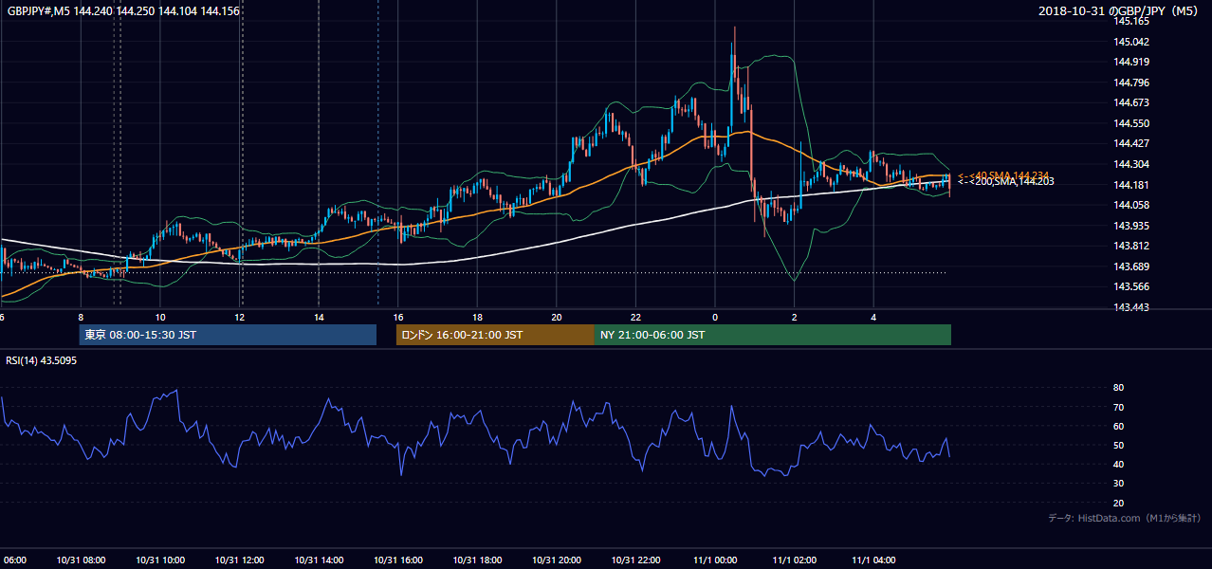
Task: Click the RSI scale value 40
Action: (1119, 464)
